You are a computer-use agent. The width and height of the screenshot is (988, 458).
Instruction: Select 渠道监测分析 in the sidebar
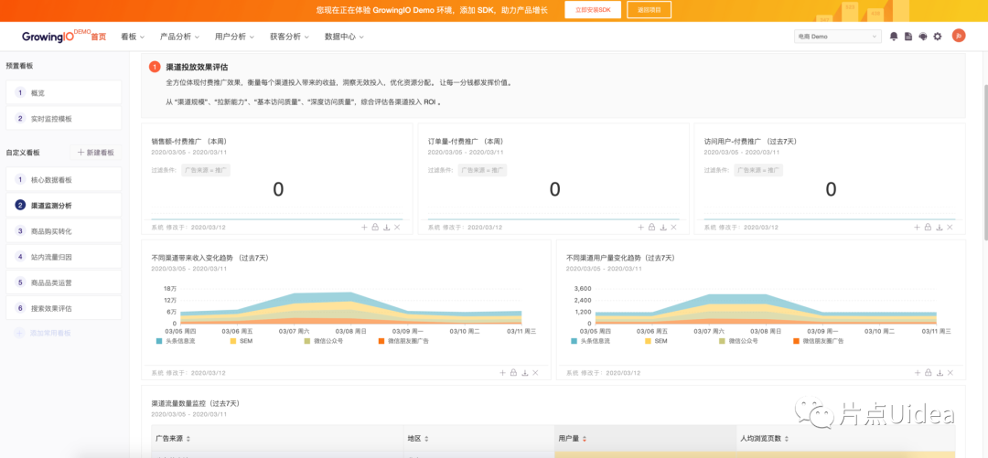click(x=64, y=206)
